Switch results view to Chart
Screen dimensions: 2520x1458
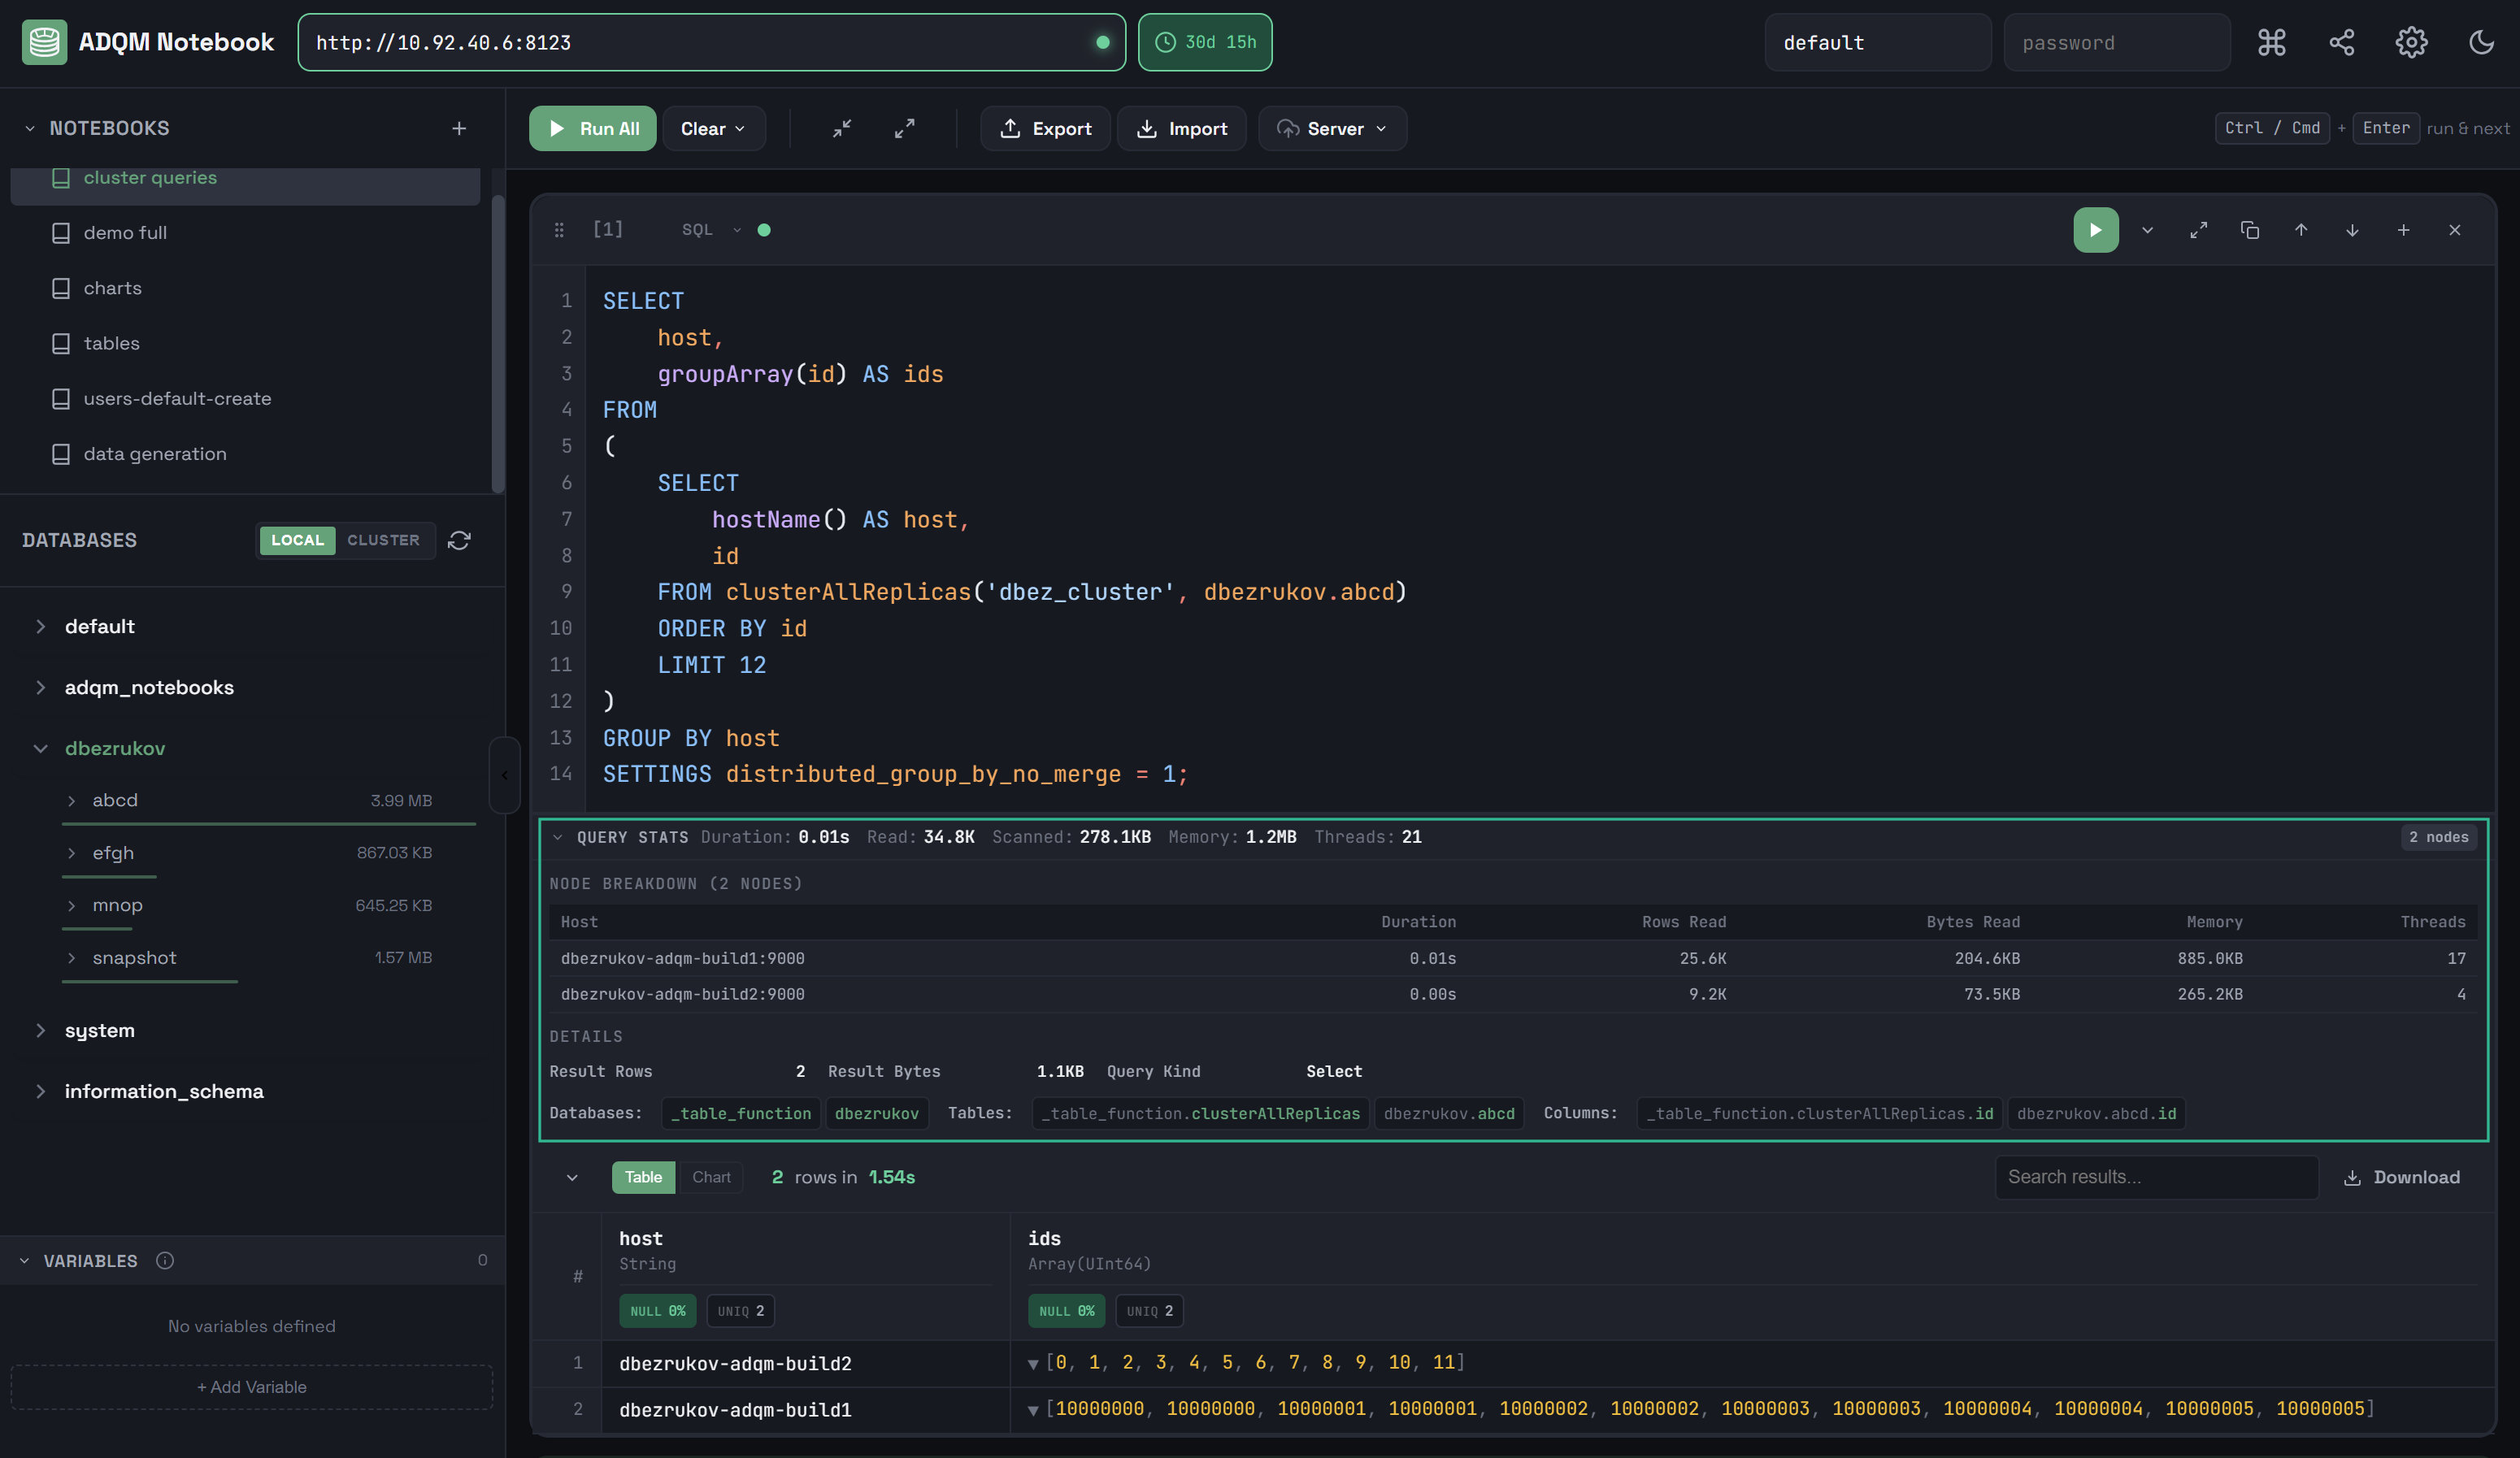[710, 1177]
